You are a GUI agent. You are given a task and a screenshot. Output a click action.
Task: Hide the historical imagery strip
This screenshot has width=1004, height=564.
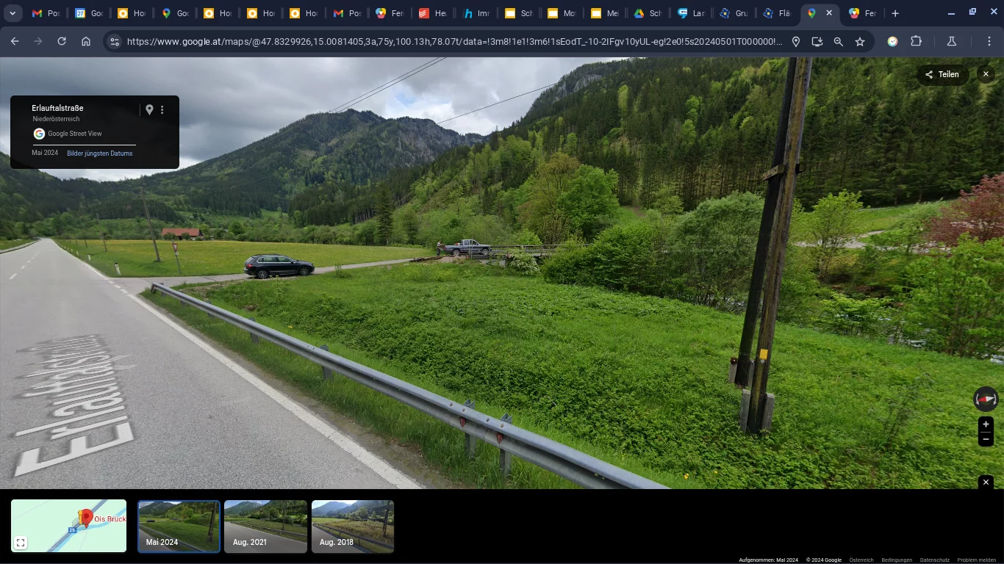click(x=986, y=482)
